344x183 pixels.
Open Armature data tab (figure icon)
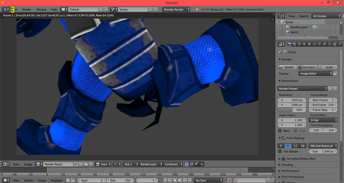point(320,44)
